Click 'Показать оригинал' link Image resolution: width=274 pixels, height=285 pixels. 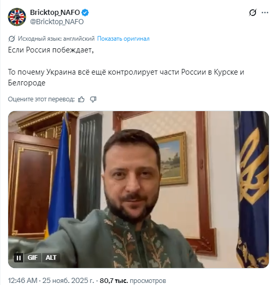pyautogui.click(x=123, y=39)
